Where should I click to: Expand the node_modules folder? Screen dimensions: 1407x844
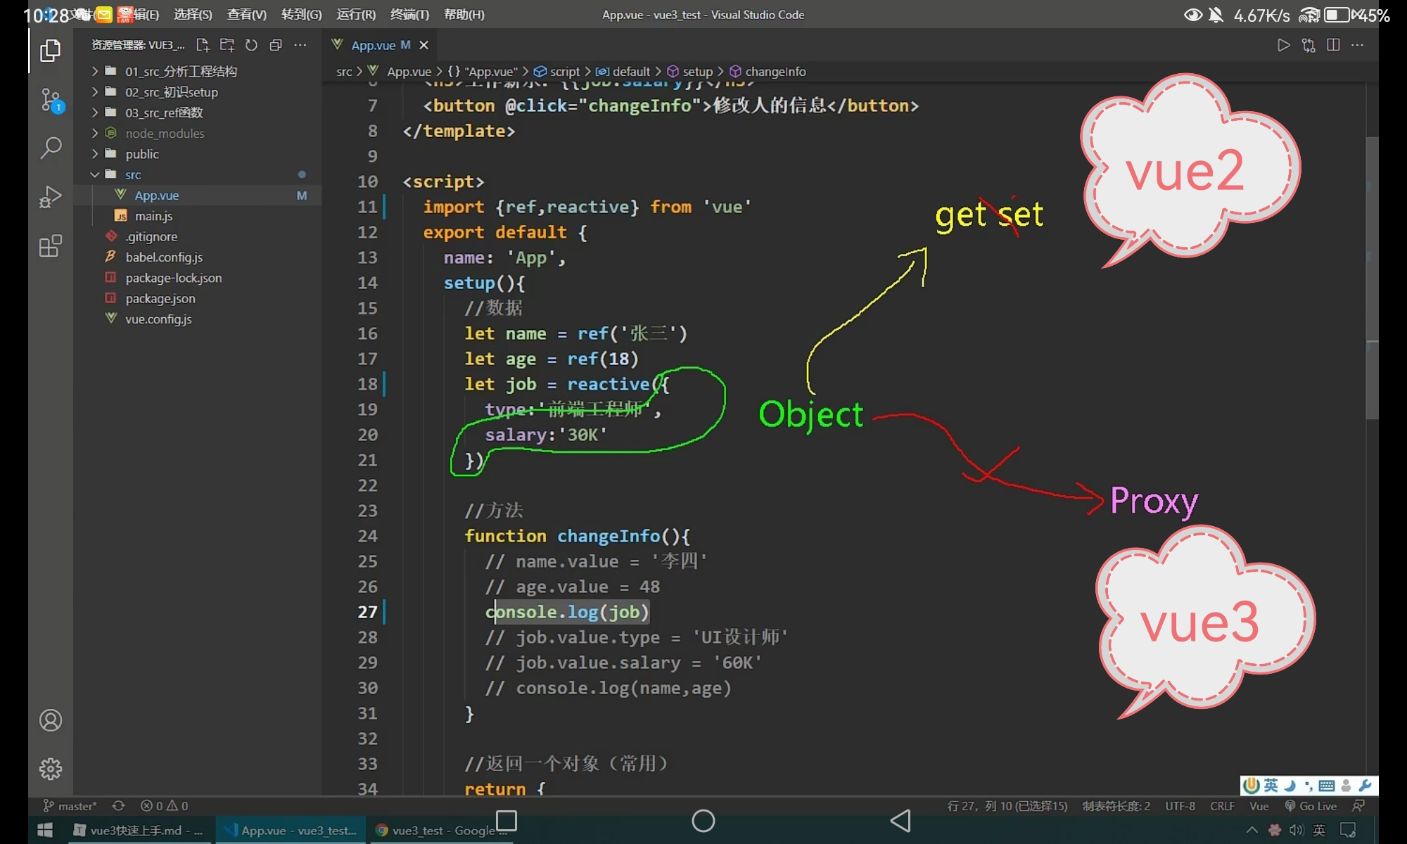[x=165, y=133]
